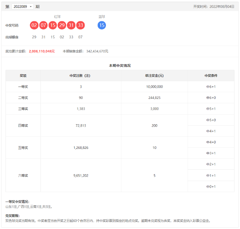This screenshot has width=240, height=229.
Task: Click the red ball numbered 29
Action: pos(62,25)
